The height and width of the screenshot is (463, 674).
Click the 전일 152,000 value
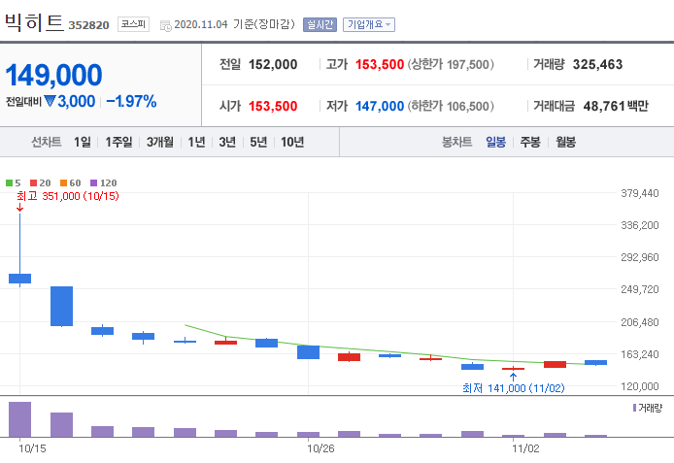point(273,64)
